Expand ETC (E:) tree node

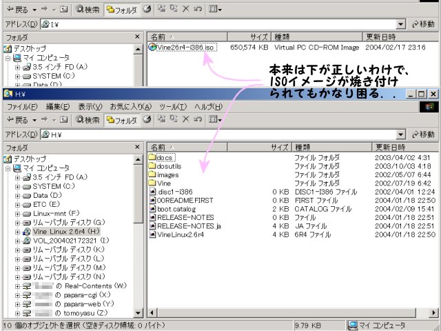[17, 205]
